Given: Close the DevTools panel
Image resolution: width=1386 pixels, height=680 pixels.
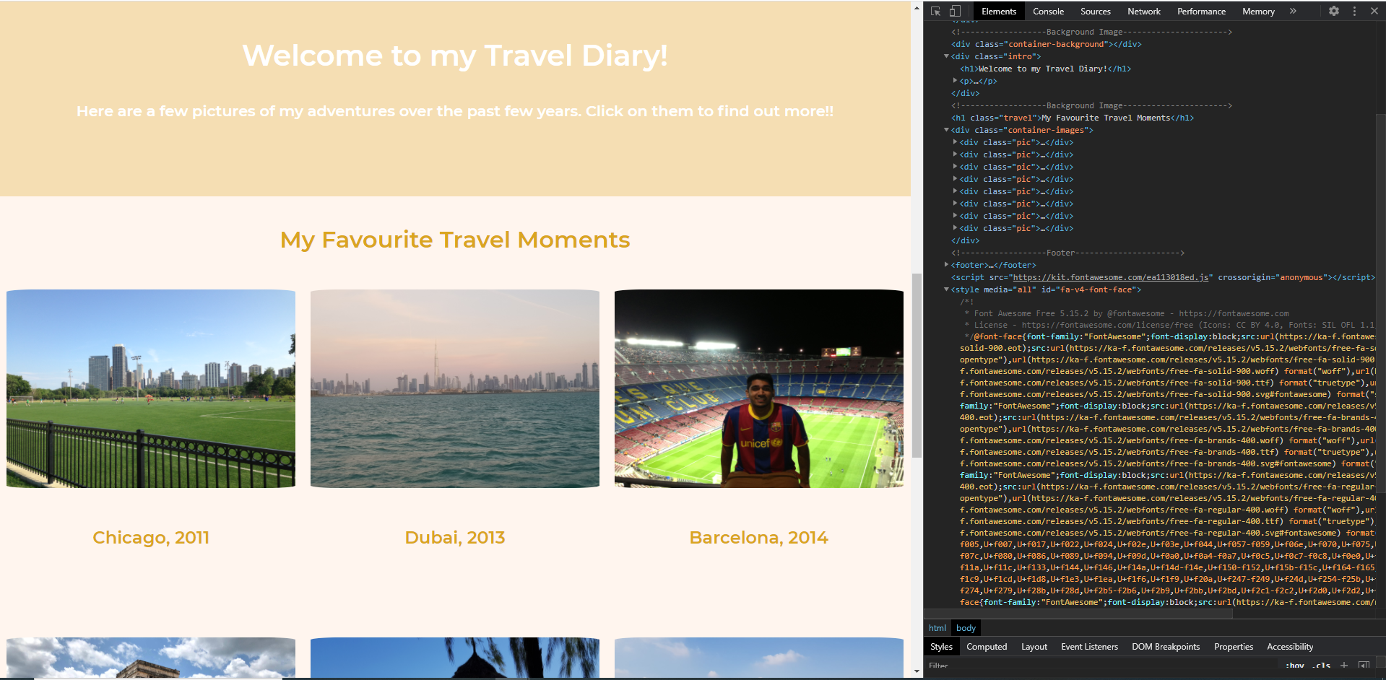Looking at the screenshot, I should [x=1374, y=12].
